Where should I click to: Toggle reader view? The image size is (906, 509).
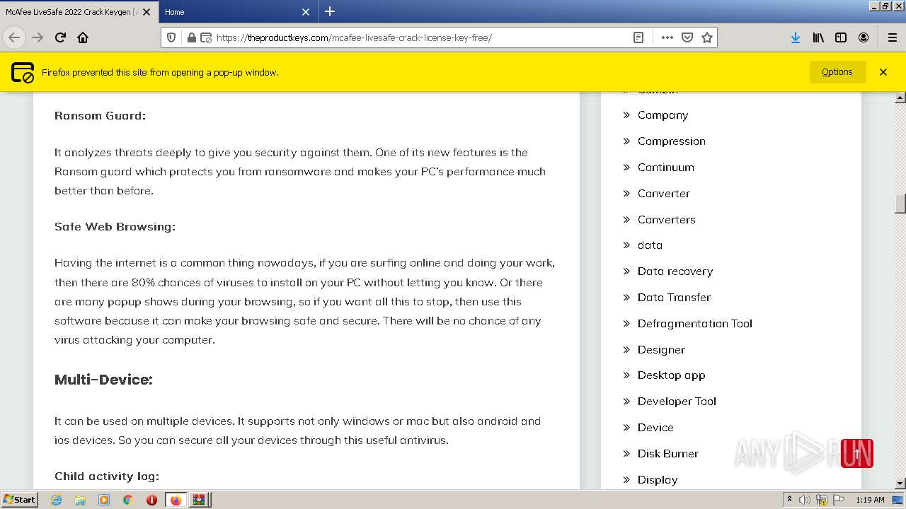(638, 37)
